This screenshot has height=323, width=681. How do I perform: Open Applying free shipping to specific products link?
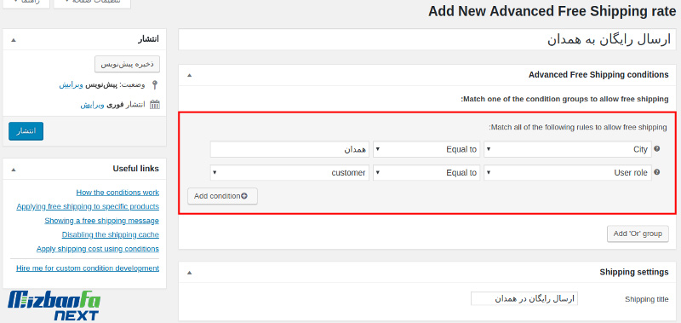pyautogui.click(x=88, y=206)
